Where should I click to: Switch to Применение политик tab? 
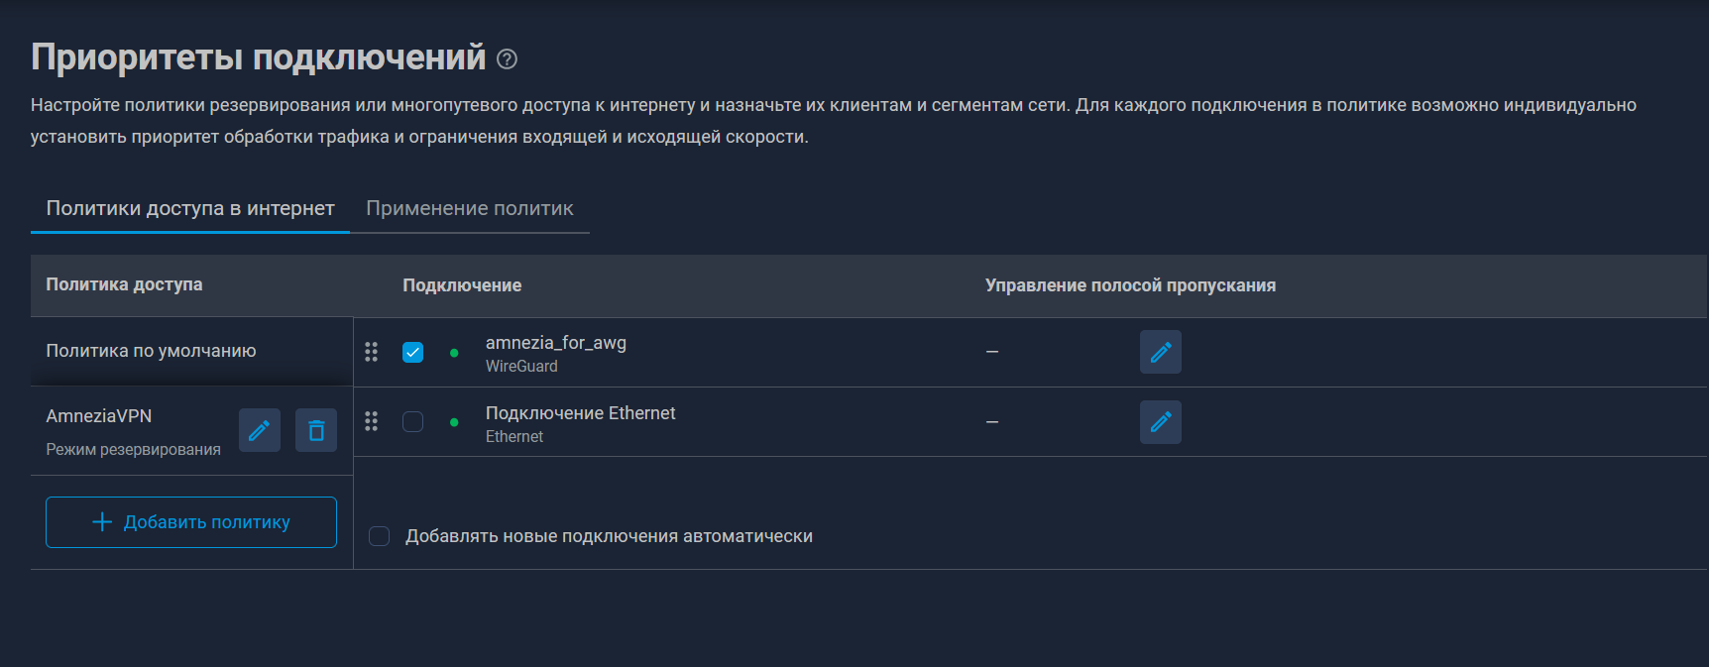[470, 208]
